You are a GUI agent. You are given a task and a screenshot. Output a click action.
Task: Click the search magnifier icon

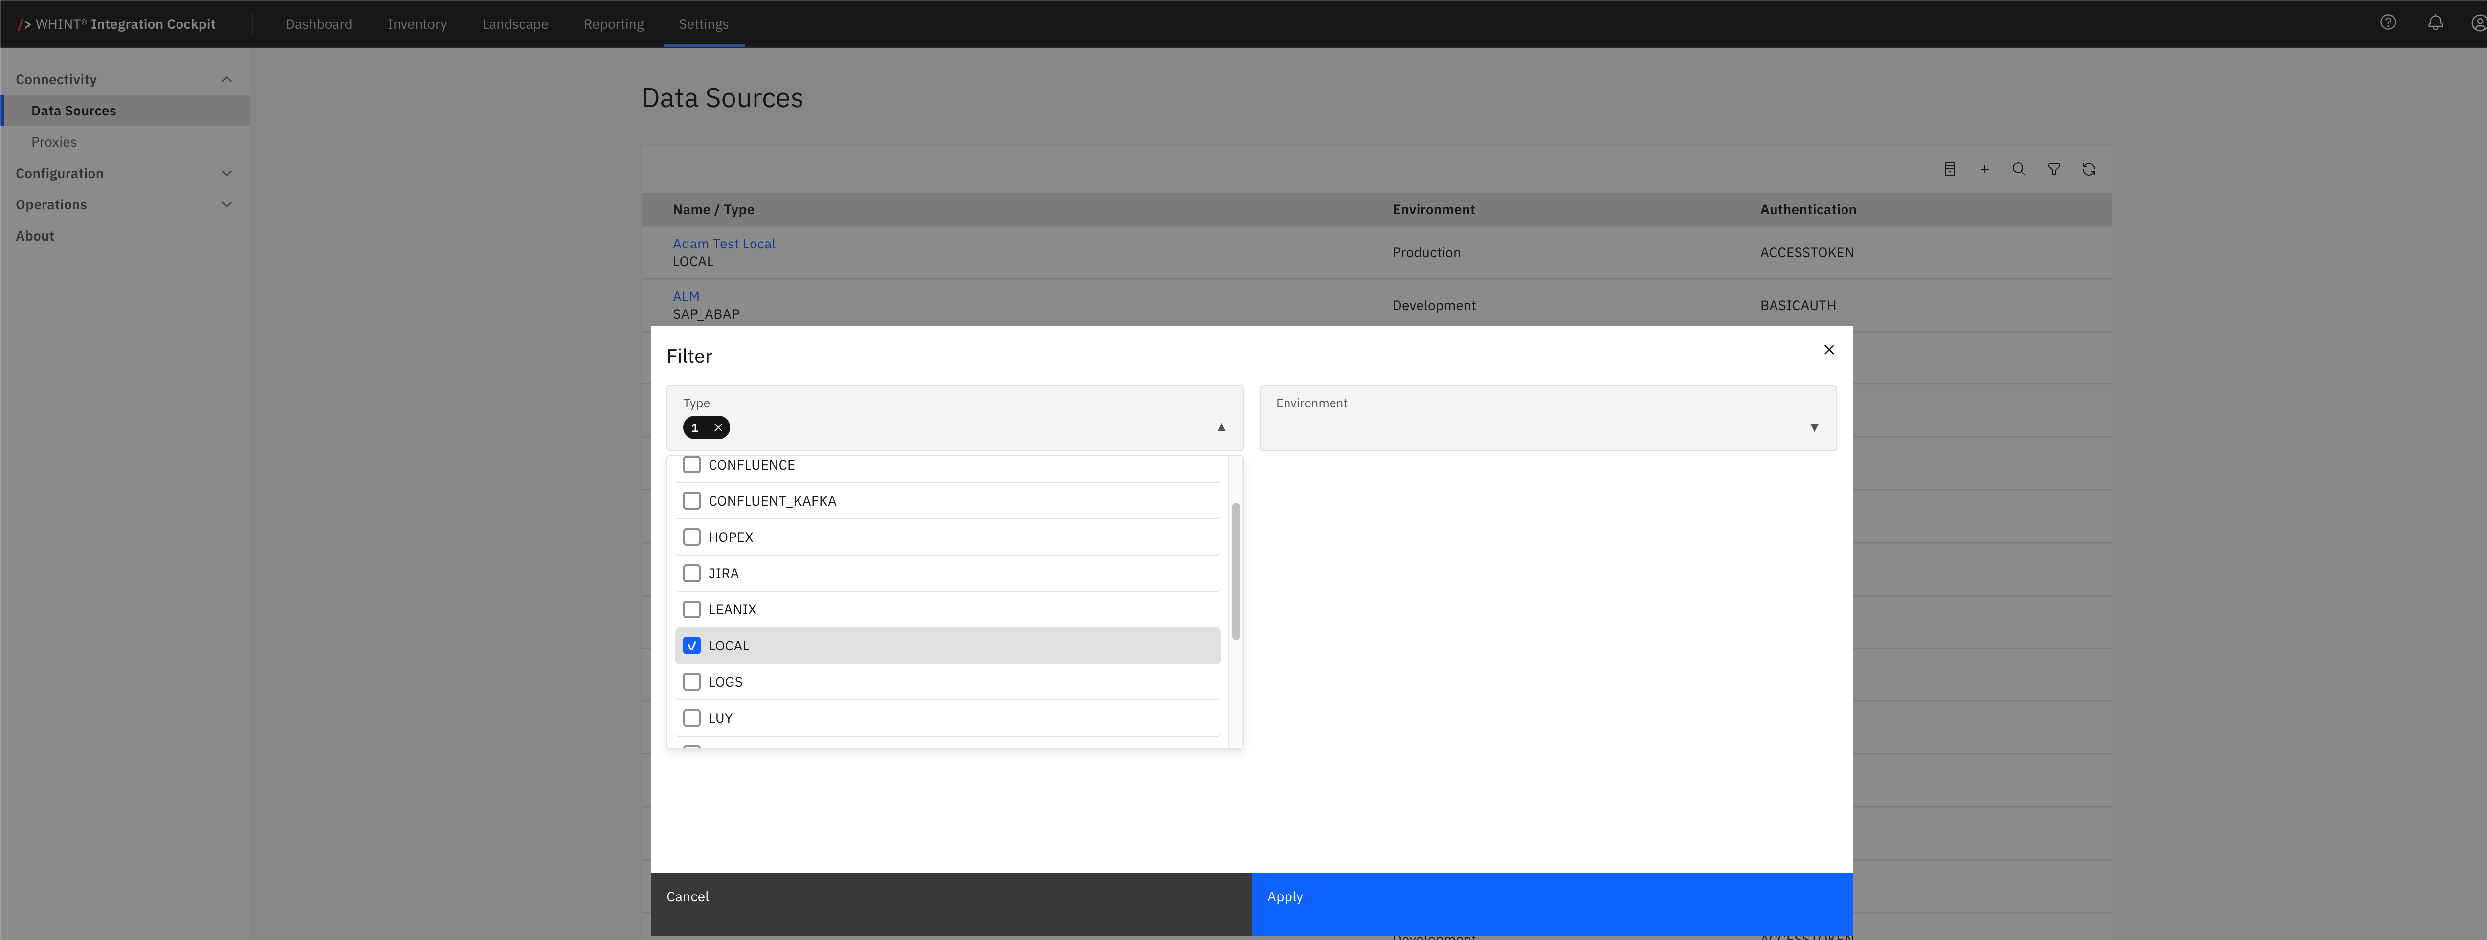(2019, 170)
